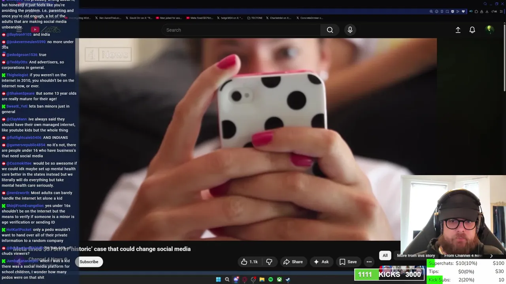Click into the YouTube Search field
This screenshot has height=284, width=506.
coord(241,30)
